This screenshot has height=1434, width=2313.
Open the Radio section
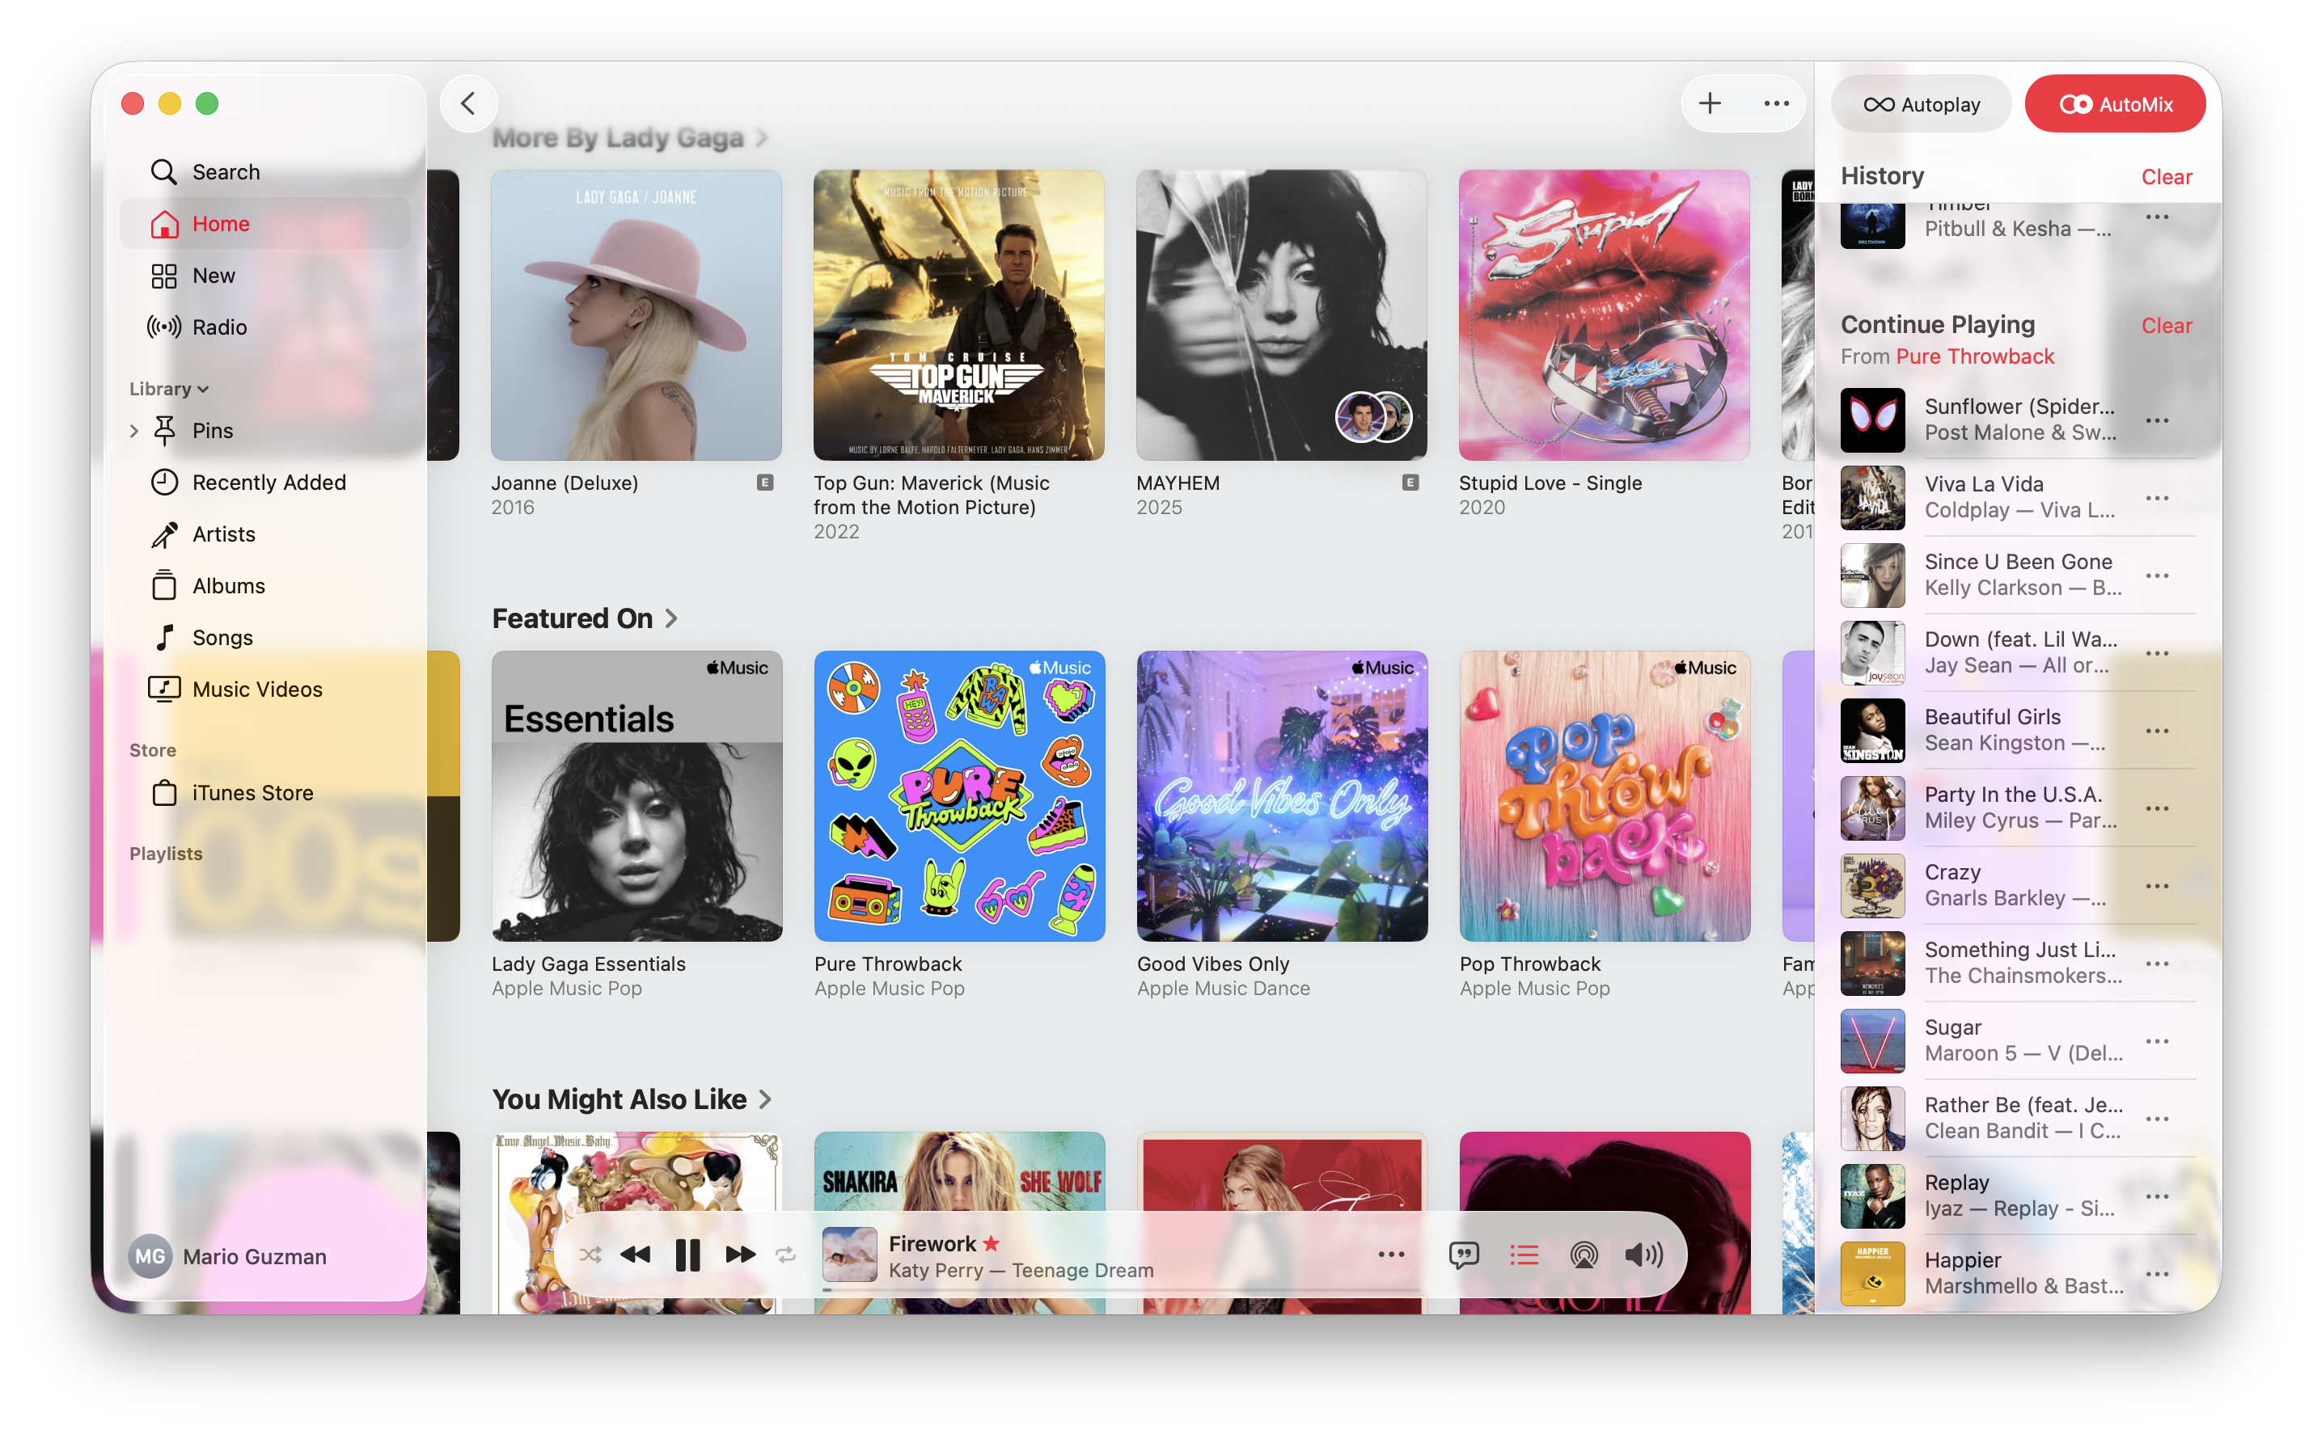[x=264, y=327]
